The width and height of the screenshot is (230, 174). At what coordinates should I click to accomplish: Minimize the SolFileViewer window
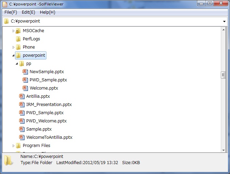[x=201, y=3]
